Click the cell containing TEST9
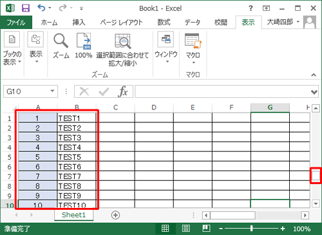The image size is (322, 235). [77, 196]
